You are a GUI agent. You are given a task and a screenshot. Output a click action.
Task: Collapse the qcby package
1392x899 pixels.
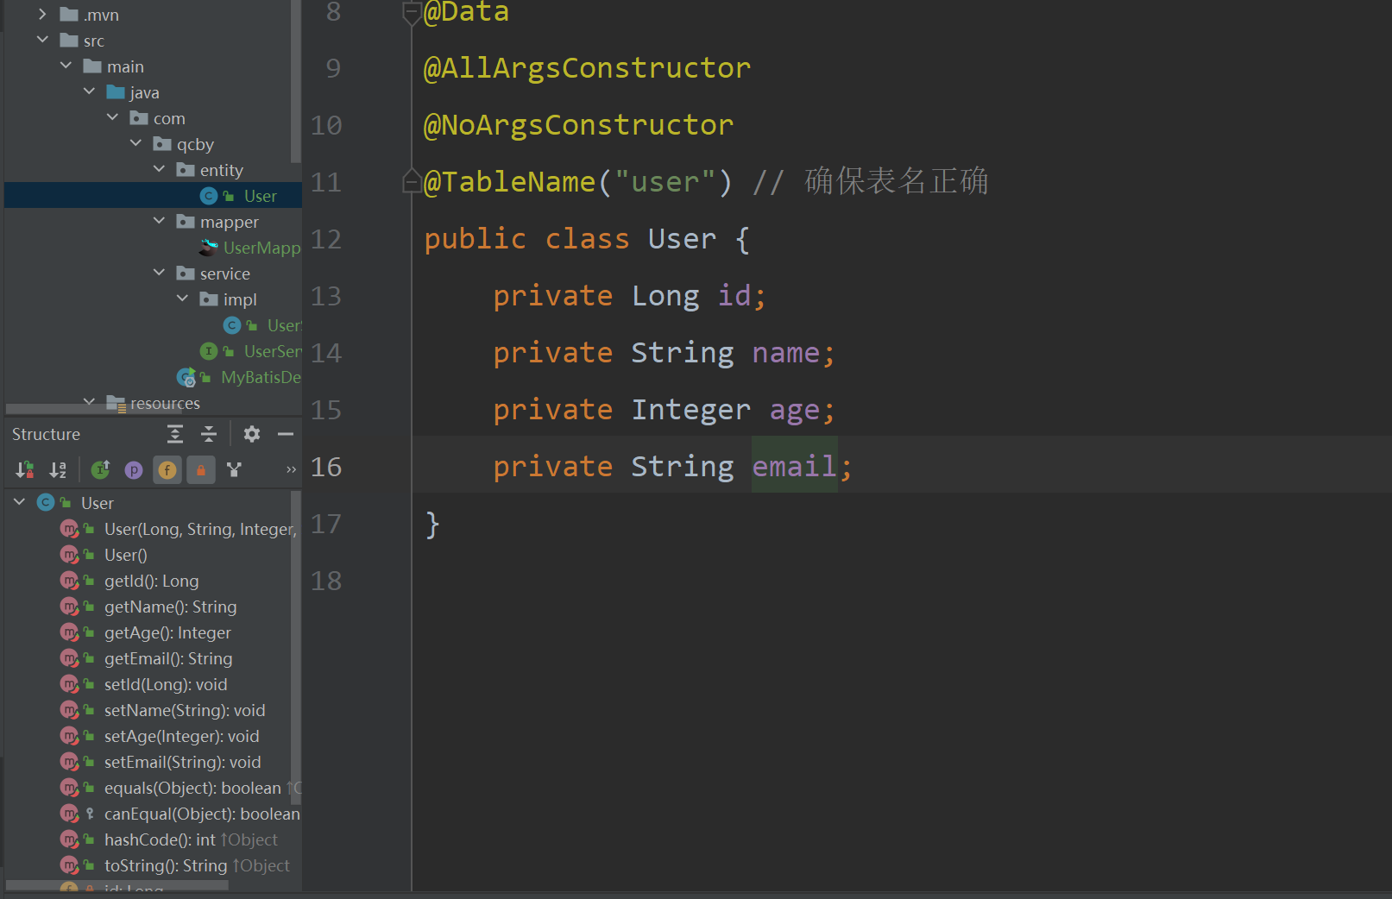[135, 143]
